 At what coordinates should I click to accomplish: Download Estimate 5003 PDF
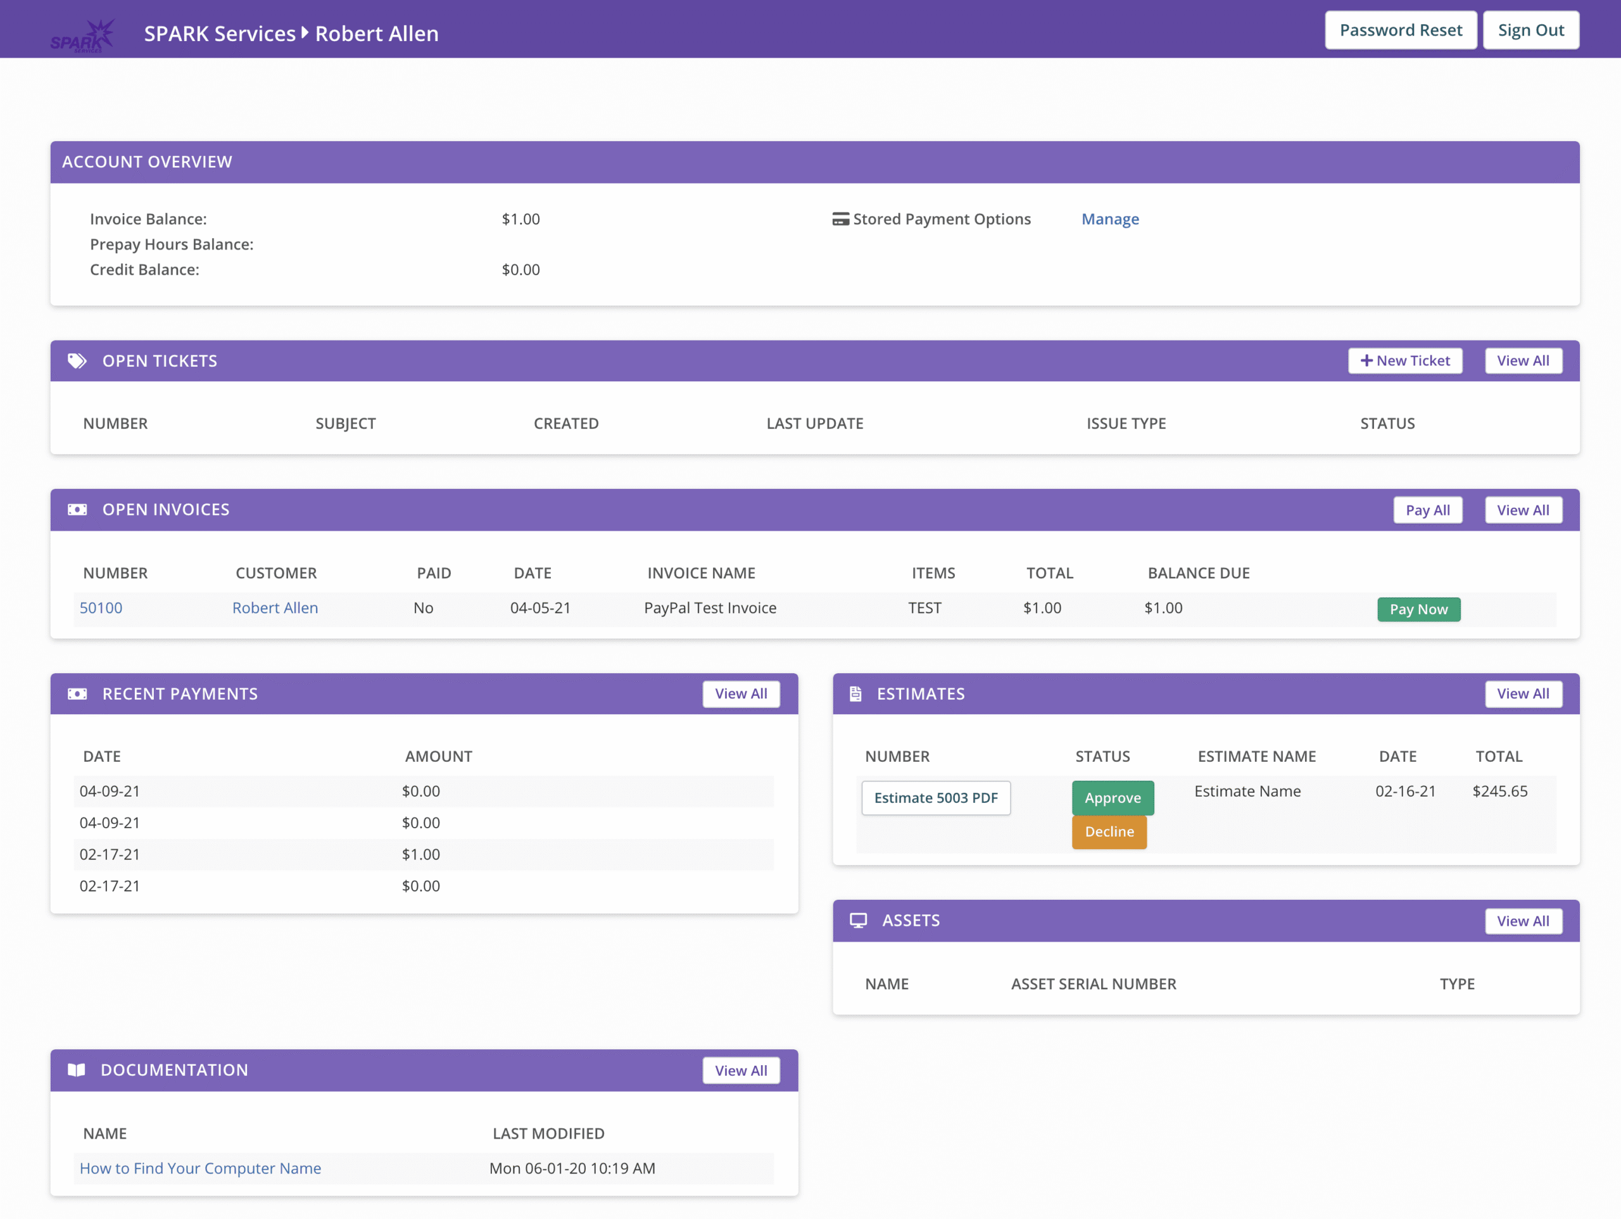coord(935,797)
